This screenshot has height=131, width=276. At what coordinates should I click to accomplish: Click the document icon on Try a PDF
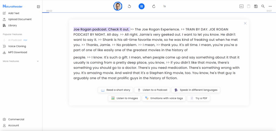192,98
